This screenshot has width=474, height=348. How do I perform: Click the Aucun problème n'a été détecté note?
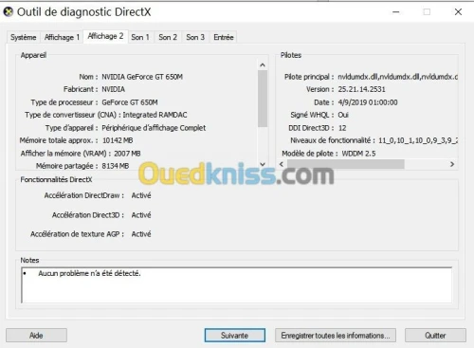pos(89,273)
